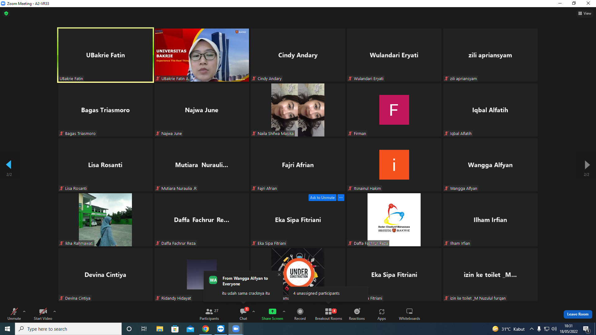Click the Zoom taskbar icon
Screen dimensions: 596x335
pyautogui.click(x=236, y=329)
